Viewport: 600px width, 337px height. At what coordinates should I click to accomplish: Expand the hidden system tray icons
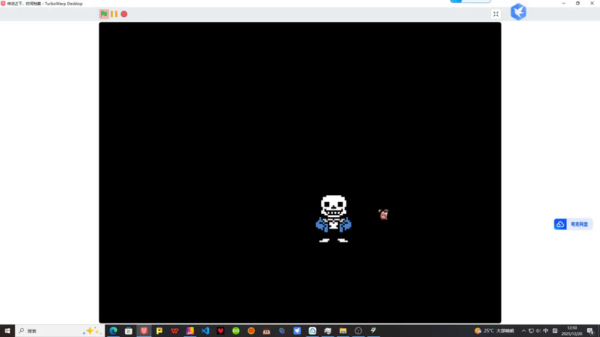click(x=523, y=331)
